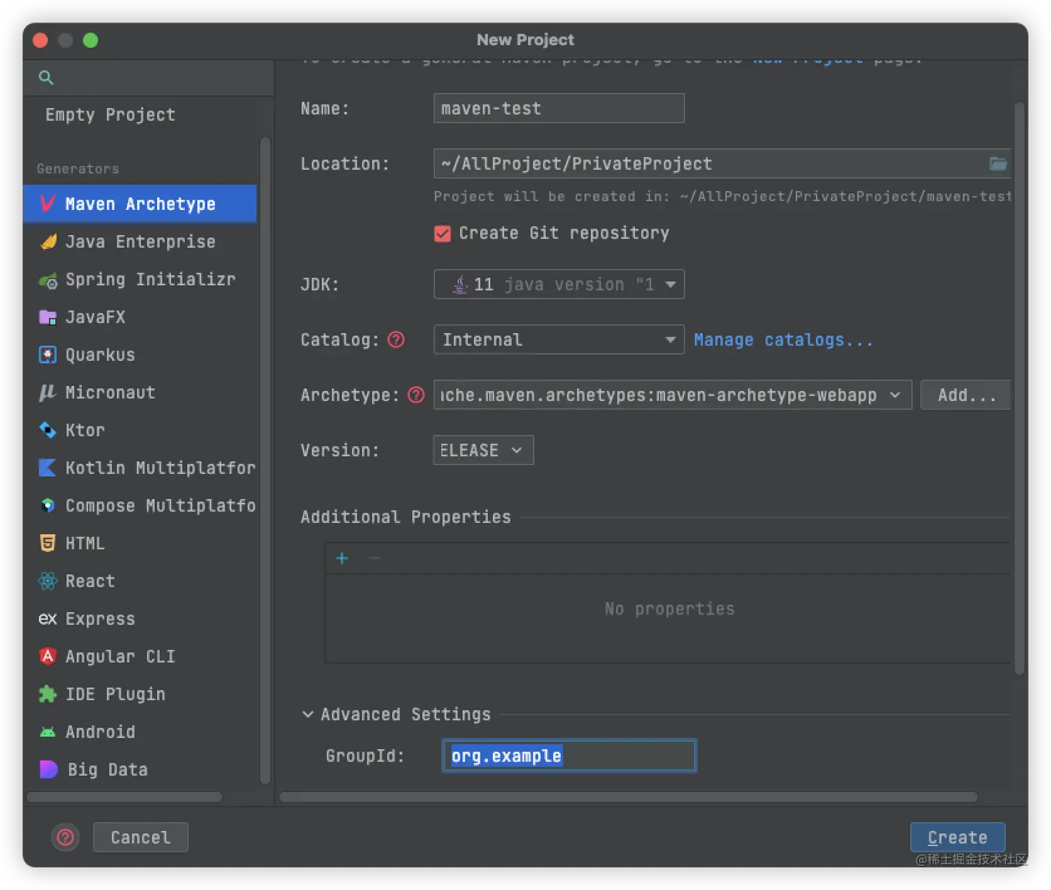
Task: Select the Big Data generator label
Action: pyautogui.click(x=108, y=770)
